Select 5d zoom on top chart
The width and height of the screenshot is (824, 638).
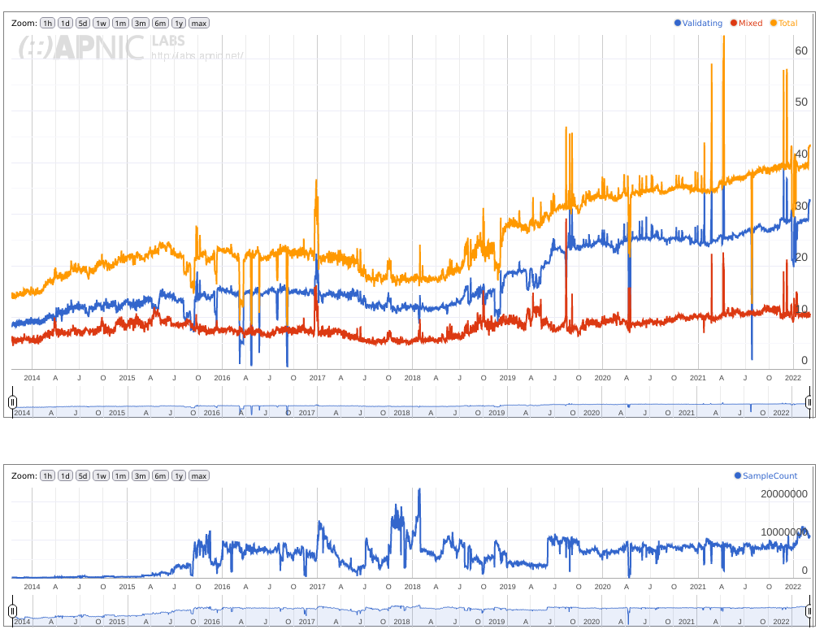click(x=83, y=24)
